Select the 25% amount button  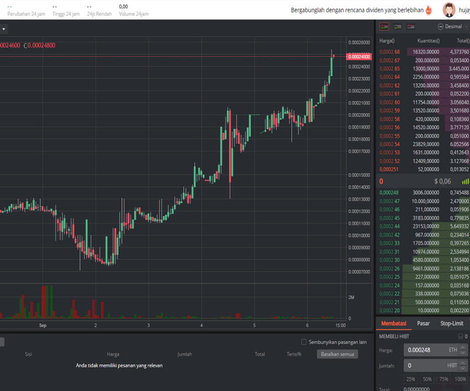pos(411,379)
